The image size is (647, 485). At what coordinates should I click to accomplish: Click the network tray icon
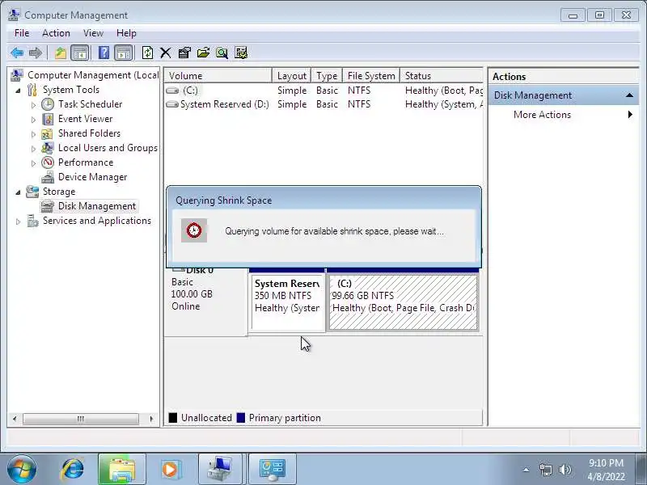coord(545,470)
